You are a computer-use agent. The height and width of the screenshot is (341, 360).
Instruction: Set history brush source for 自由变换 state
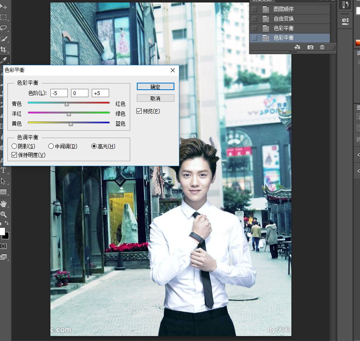[254, 19]
